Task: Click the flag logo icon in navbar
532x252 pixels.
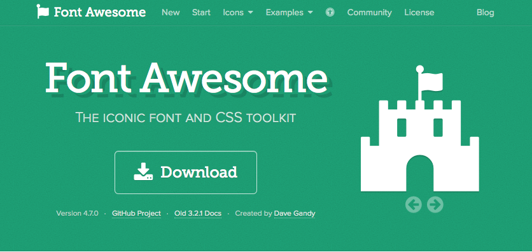Action: point(43,11)
